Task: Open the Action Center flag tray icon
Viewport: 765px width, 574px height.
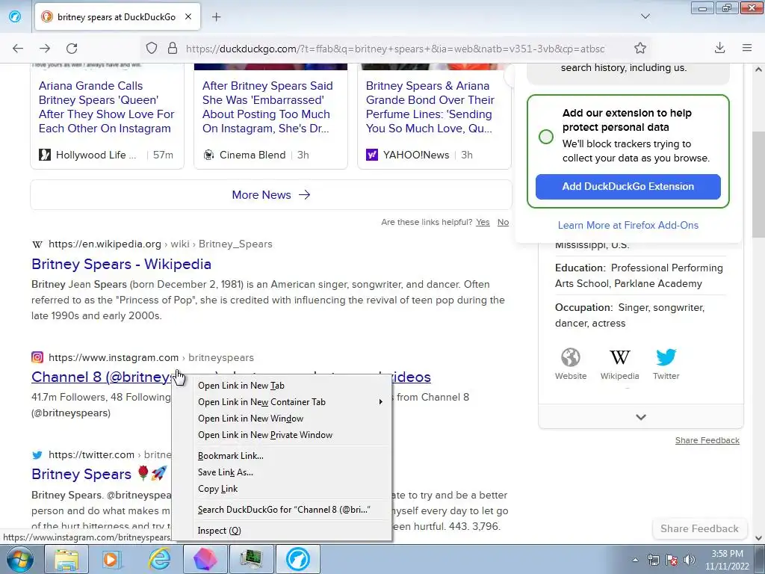Action: pyautogui.click(x=672, y=560)
